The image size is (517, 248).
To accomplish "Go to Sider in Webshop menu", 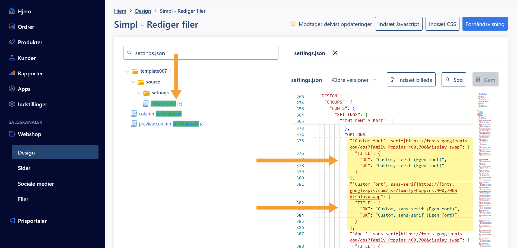I will tap(24, 168).
